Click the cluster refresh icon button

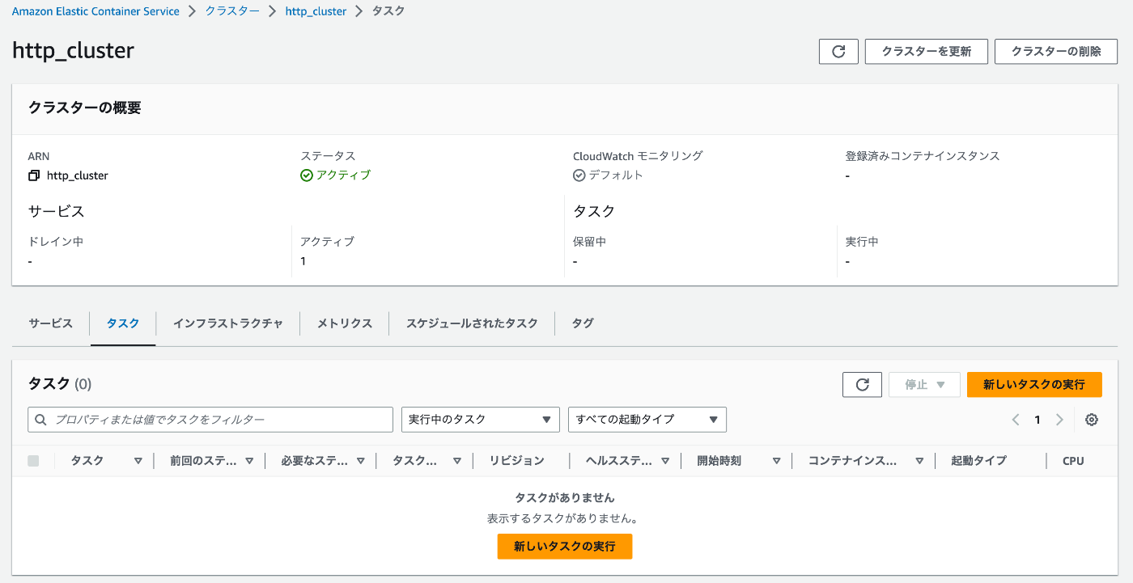(838, 51)
